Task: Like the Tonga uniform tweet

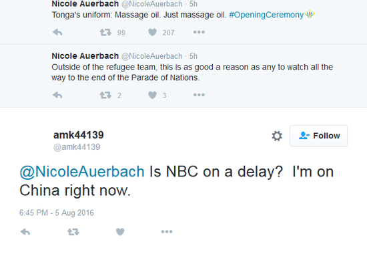Action: (x=152, y=32)
